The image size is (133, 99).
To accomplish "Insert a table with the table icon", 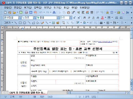I will coord(112,13).
